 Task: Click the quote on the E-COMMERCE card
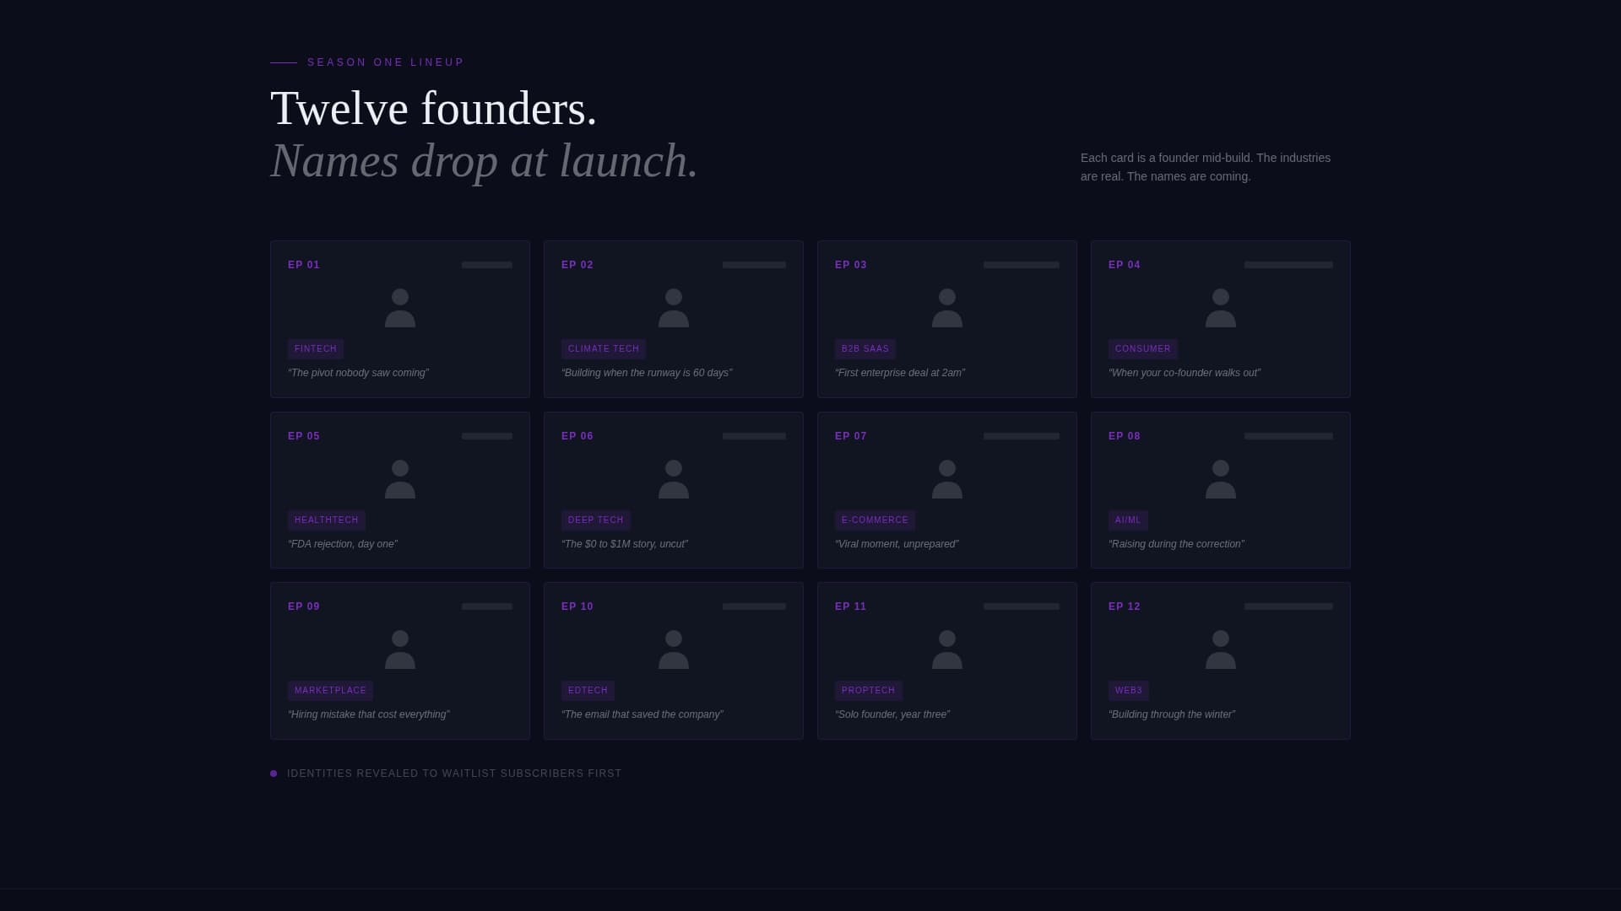[897, 544]
